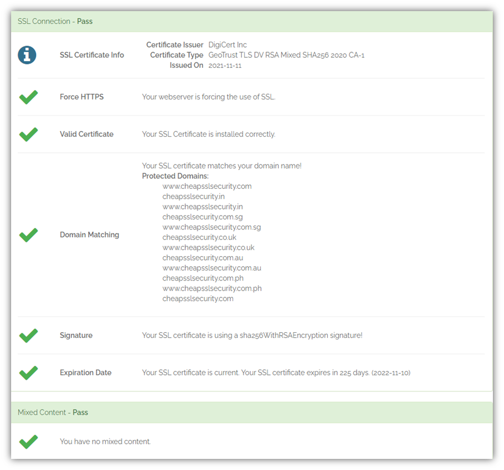Click the Force HTTPS label
504x470 pixels.
coord(82,97)
